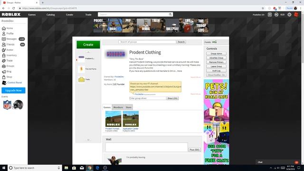Image resolution: width=304 pixels, height=171 pixels.
Task: Click the Enter group shout field
Action: [x=148, y=98]
